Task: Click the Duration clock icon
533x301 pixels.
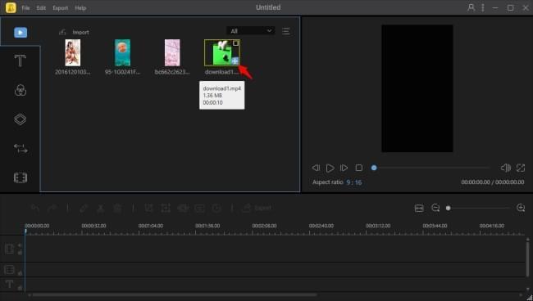Action: click(216, 208)
